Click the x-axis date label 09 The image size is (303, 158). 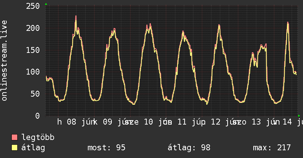tap(107, 122)
